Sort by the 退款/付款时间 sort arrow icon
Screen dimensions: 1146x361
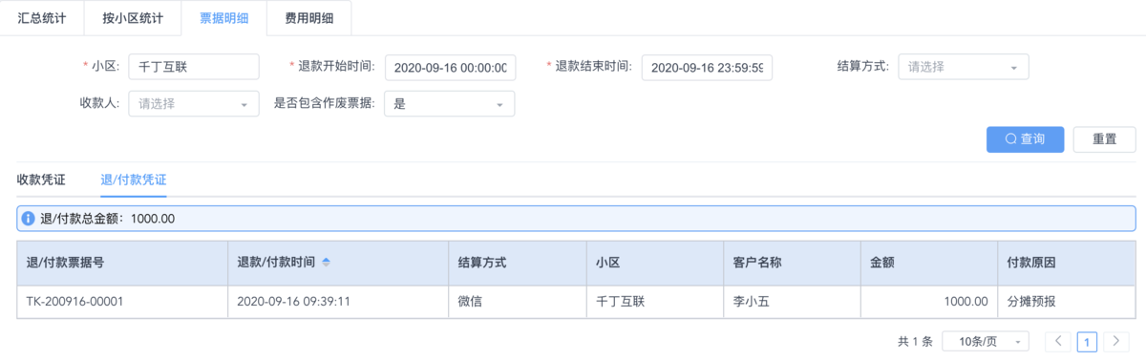pos(326,262)
